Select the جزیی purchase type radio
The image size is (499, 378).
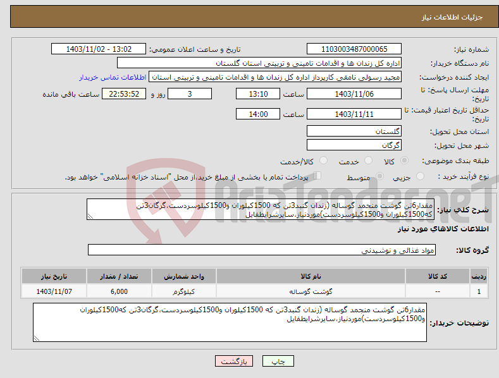point(420,176)
